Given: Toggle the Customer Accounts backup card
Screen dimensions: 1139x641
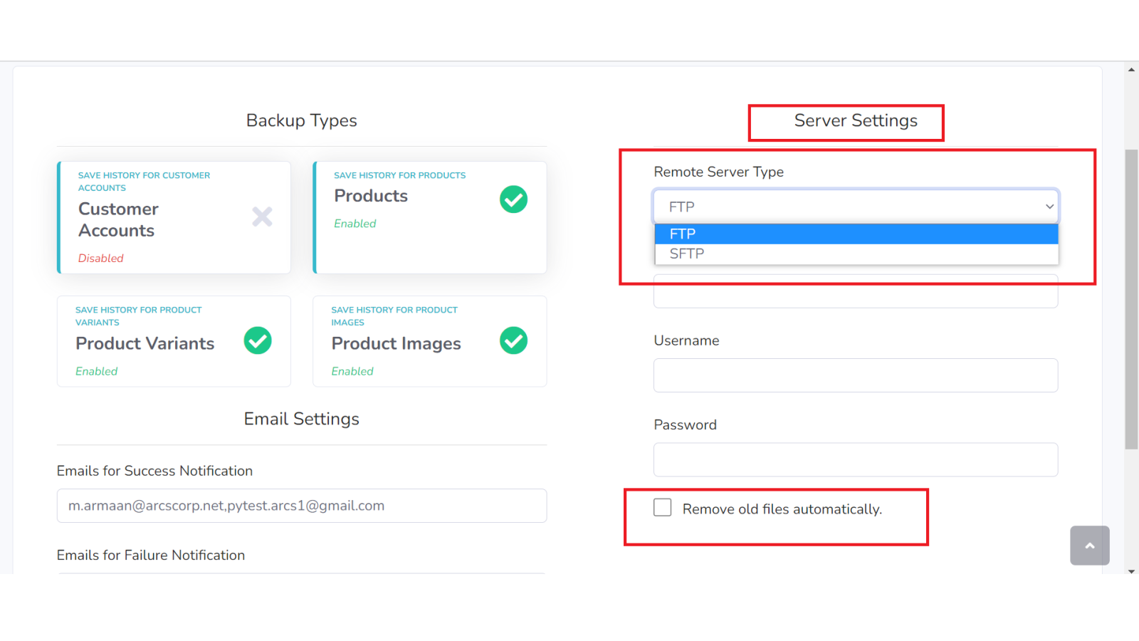Looking at the screenshot, I should [x=174, y=217].
